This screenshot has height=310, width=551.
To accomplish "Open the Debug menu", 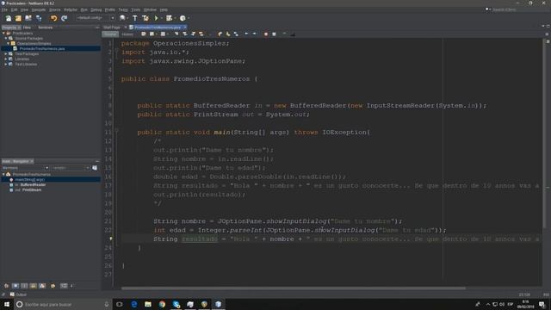I will (96, 9).
